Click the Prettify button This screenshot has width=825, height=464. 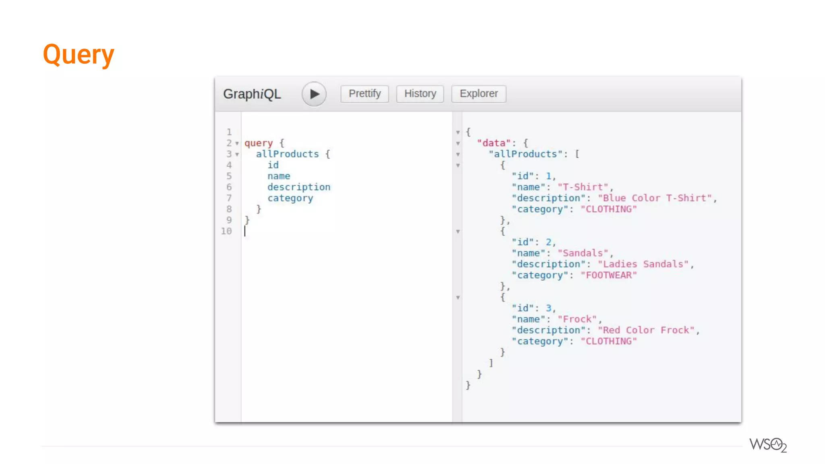[x=365, y=94]
